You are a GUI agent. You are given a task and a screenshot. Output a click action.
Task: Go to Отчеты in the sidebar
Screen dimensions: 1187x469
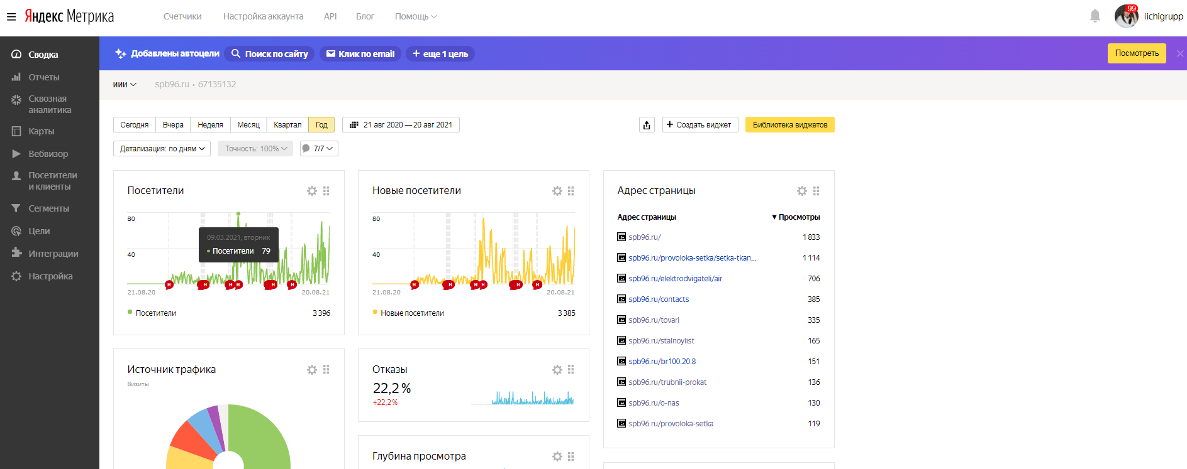click(x=43, y=77)
